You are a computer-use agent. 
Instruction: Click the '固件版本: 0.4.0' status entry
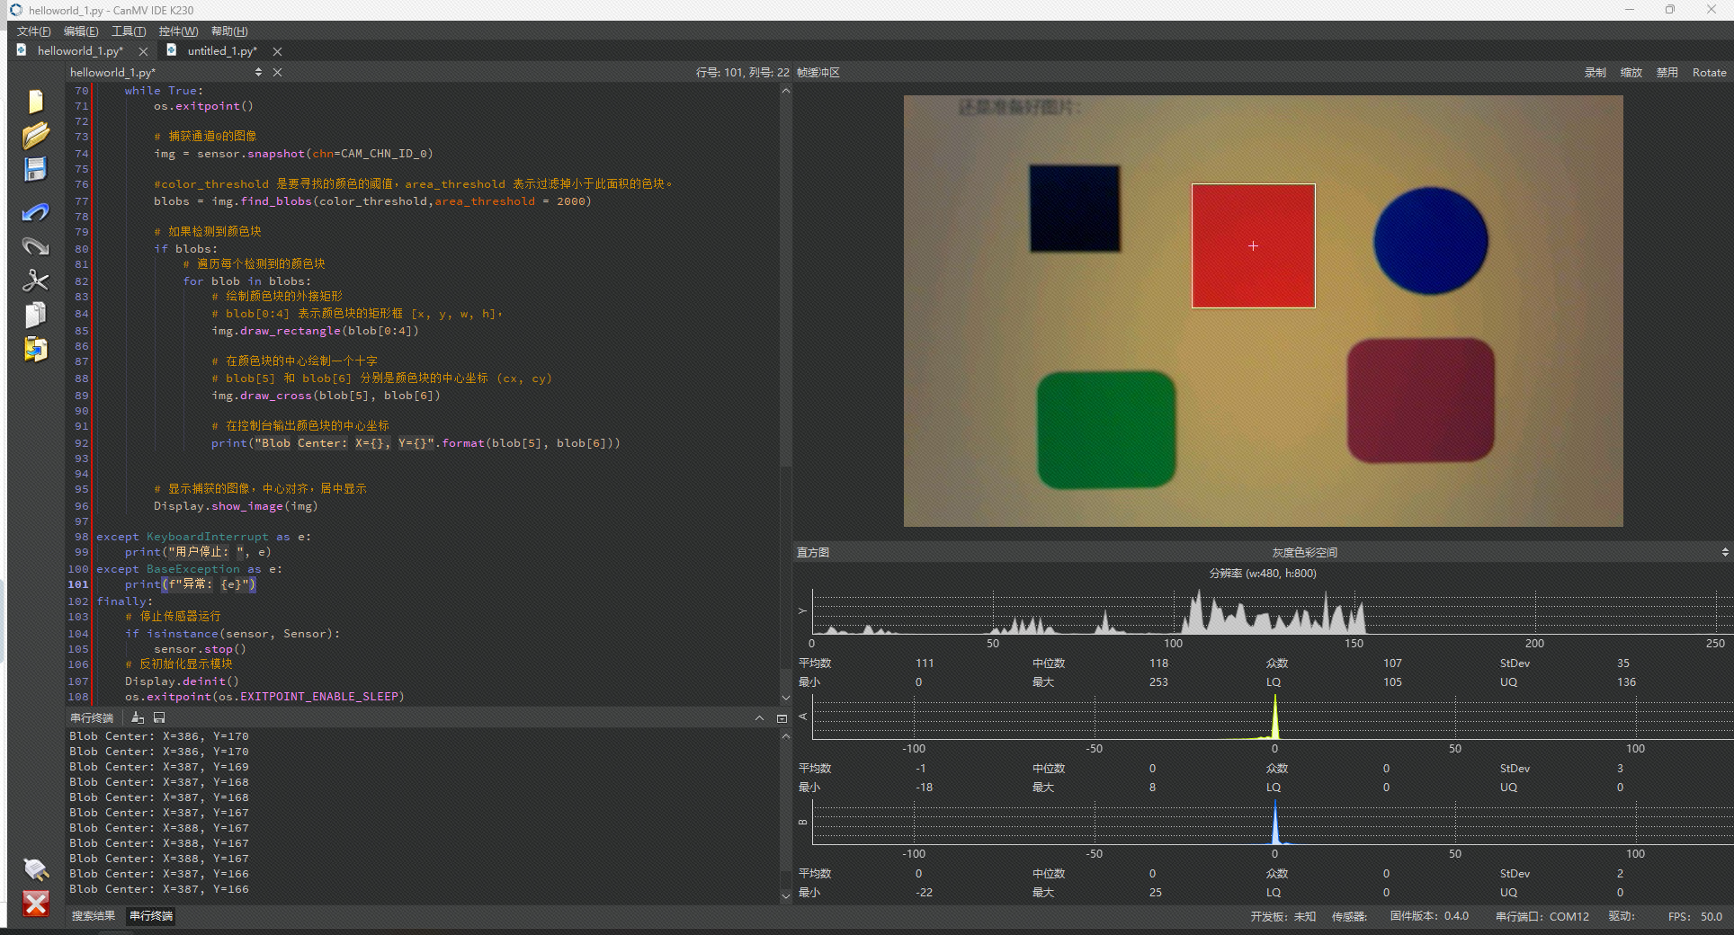click(1429, 916)
